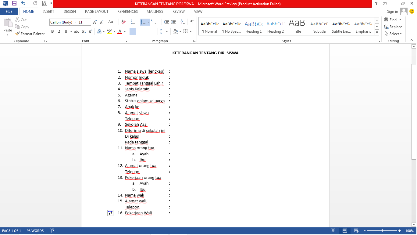Toggle Show/Hide paragraph marks
Image resolution: width=417 pixels, height=235 pixels.
coord(192,22)
